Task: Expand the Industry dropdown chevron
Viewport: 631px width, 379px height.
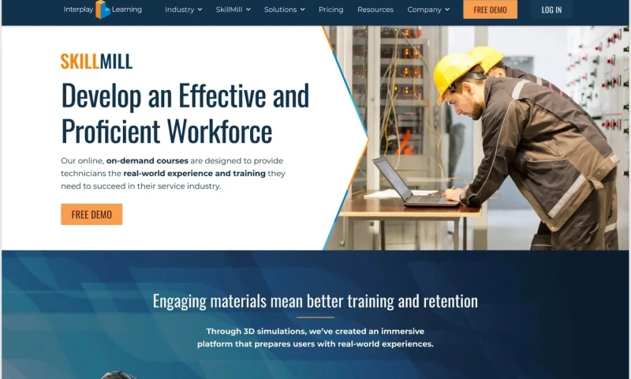Action: point(200,9)
